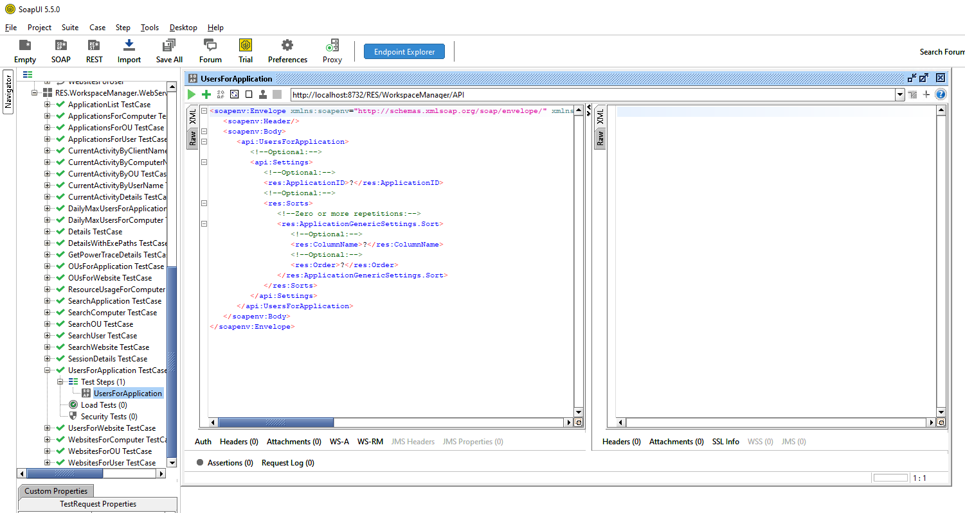
Task: Open the endpoint URL dropdown arrow
Action: click(x=899, y=94)
